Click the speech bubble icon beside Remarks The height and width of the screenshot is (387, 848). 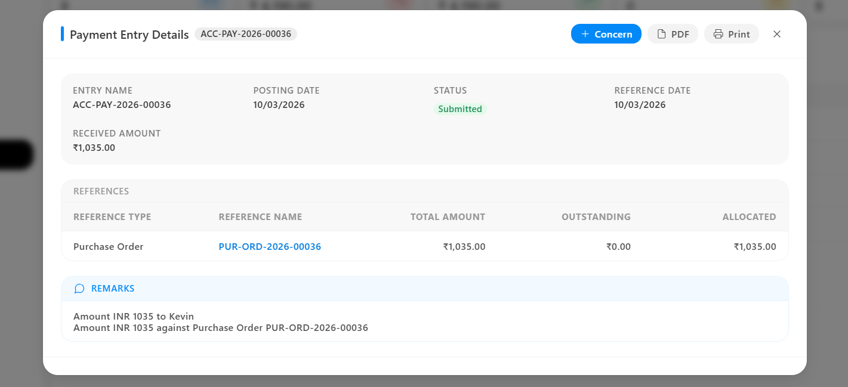(x=79, y=289)
